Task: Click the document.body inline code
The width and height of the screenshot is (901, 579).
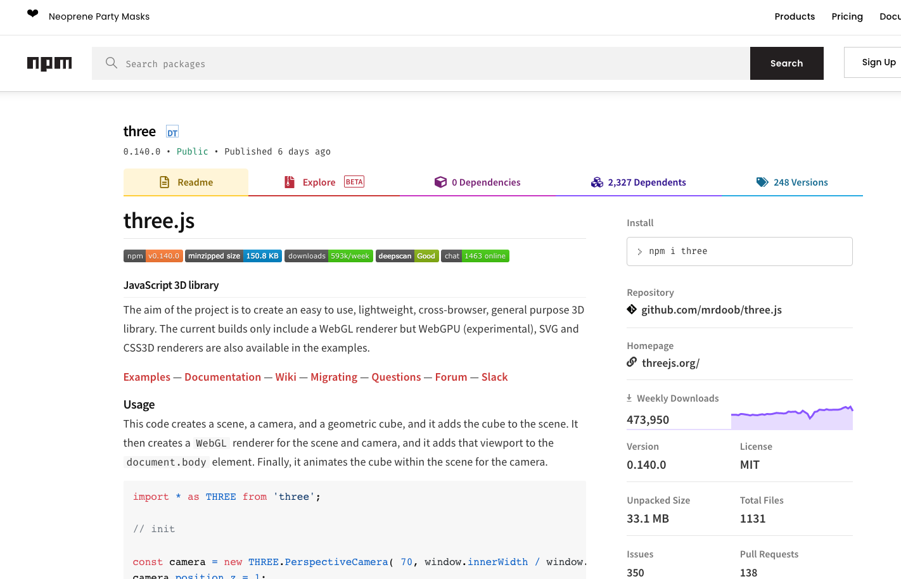Action: tap(166, 462)
